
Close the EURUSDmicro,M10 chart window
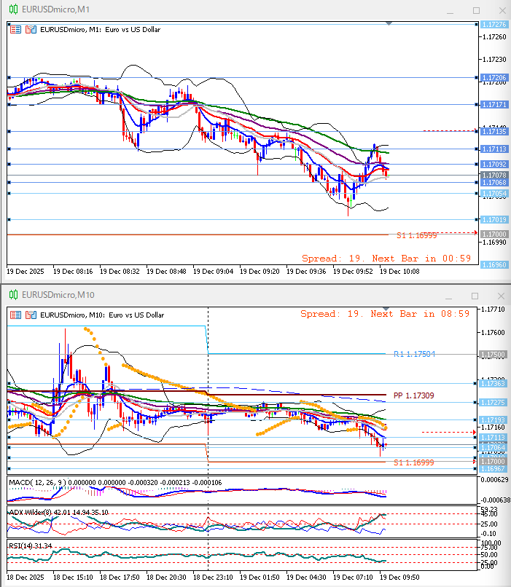click(499, 296)
